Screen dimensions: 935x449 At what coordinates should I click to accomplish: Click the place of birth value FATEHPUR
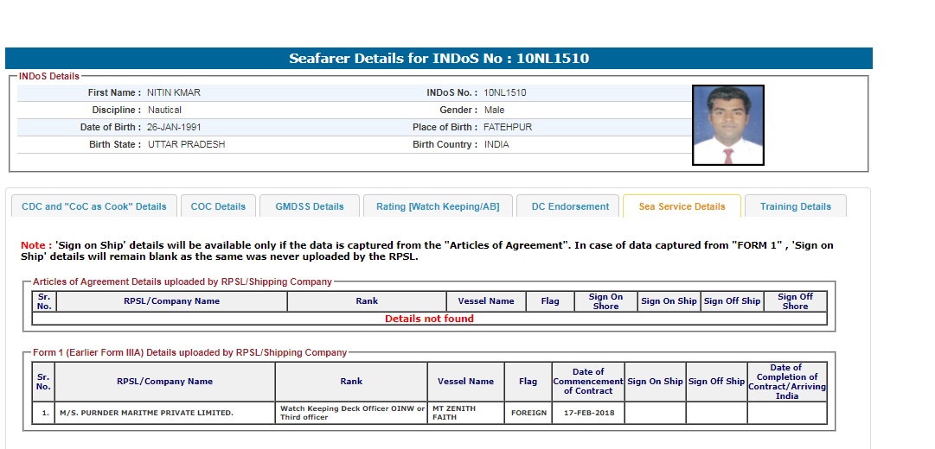click(x=508, y=127)
